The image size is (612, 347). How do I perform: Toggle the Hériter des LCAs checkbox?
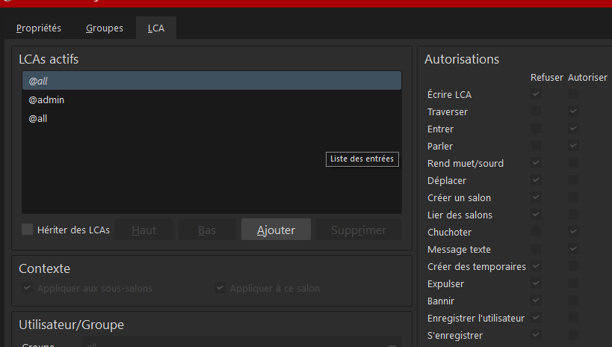coord(28,230)
